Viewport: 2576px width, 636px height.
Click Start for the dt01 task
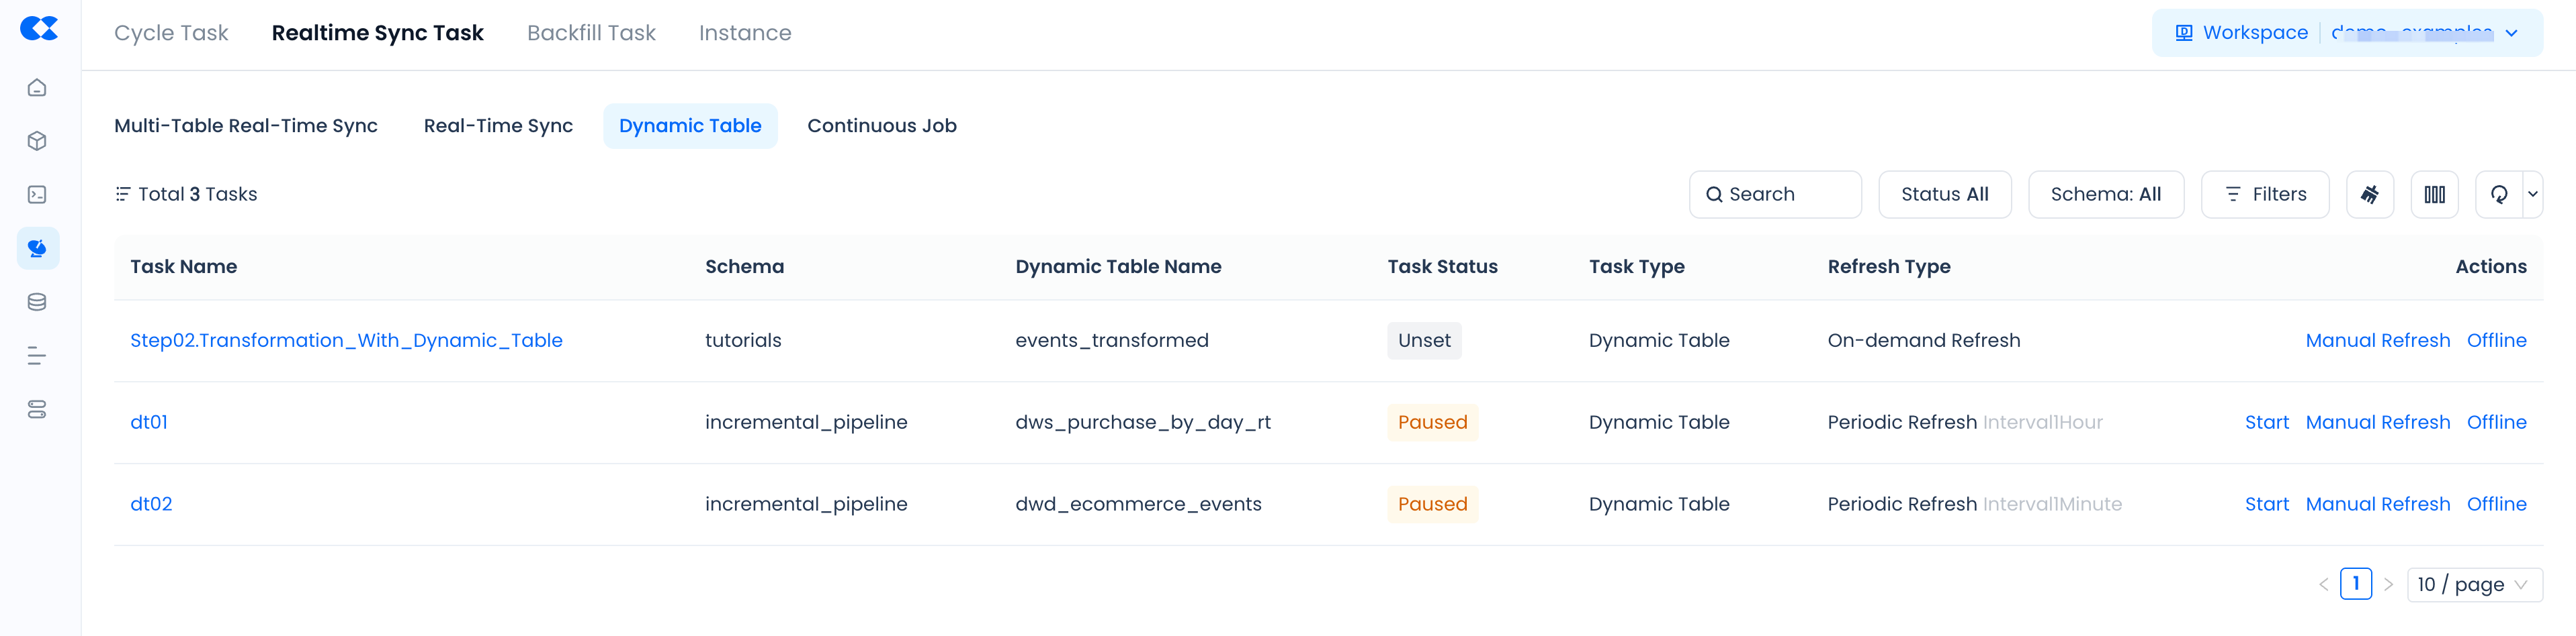pos(2266,423)
